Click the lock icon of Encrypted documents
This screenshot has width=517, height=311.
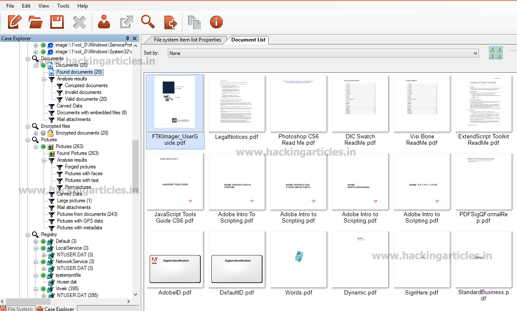pos(50,133)
